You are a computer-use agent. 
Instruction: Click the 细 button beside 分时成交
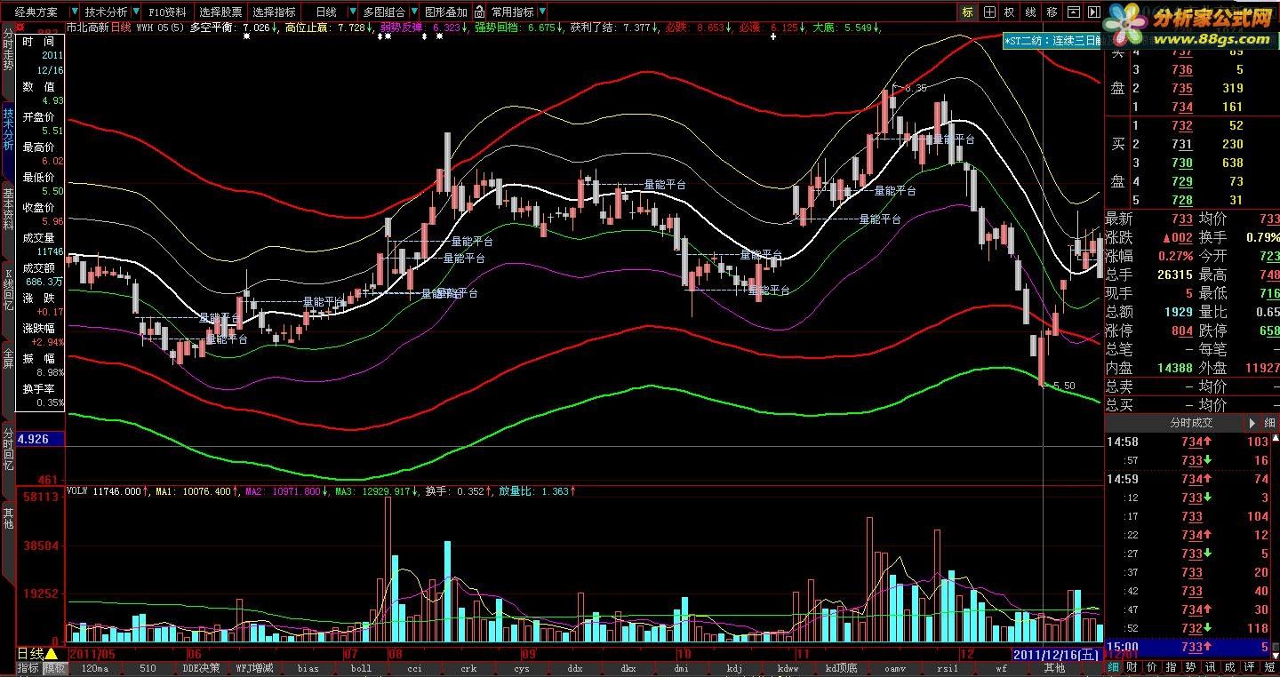tap(1269, 424)
